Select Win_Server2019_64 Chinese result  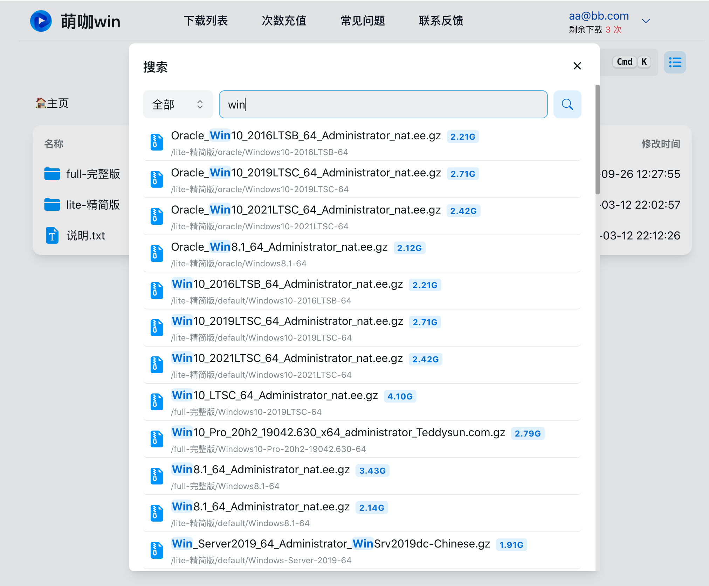pyautogui.click(x=330, y=544)
